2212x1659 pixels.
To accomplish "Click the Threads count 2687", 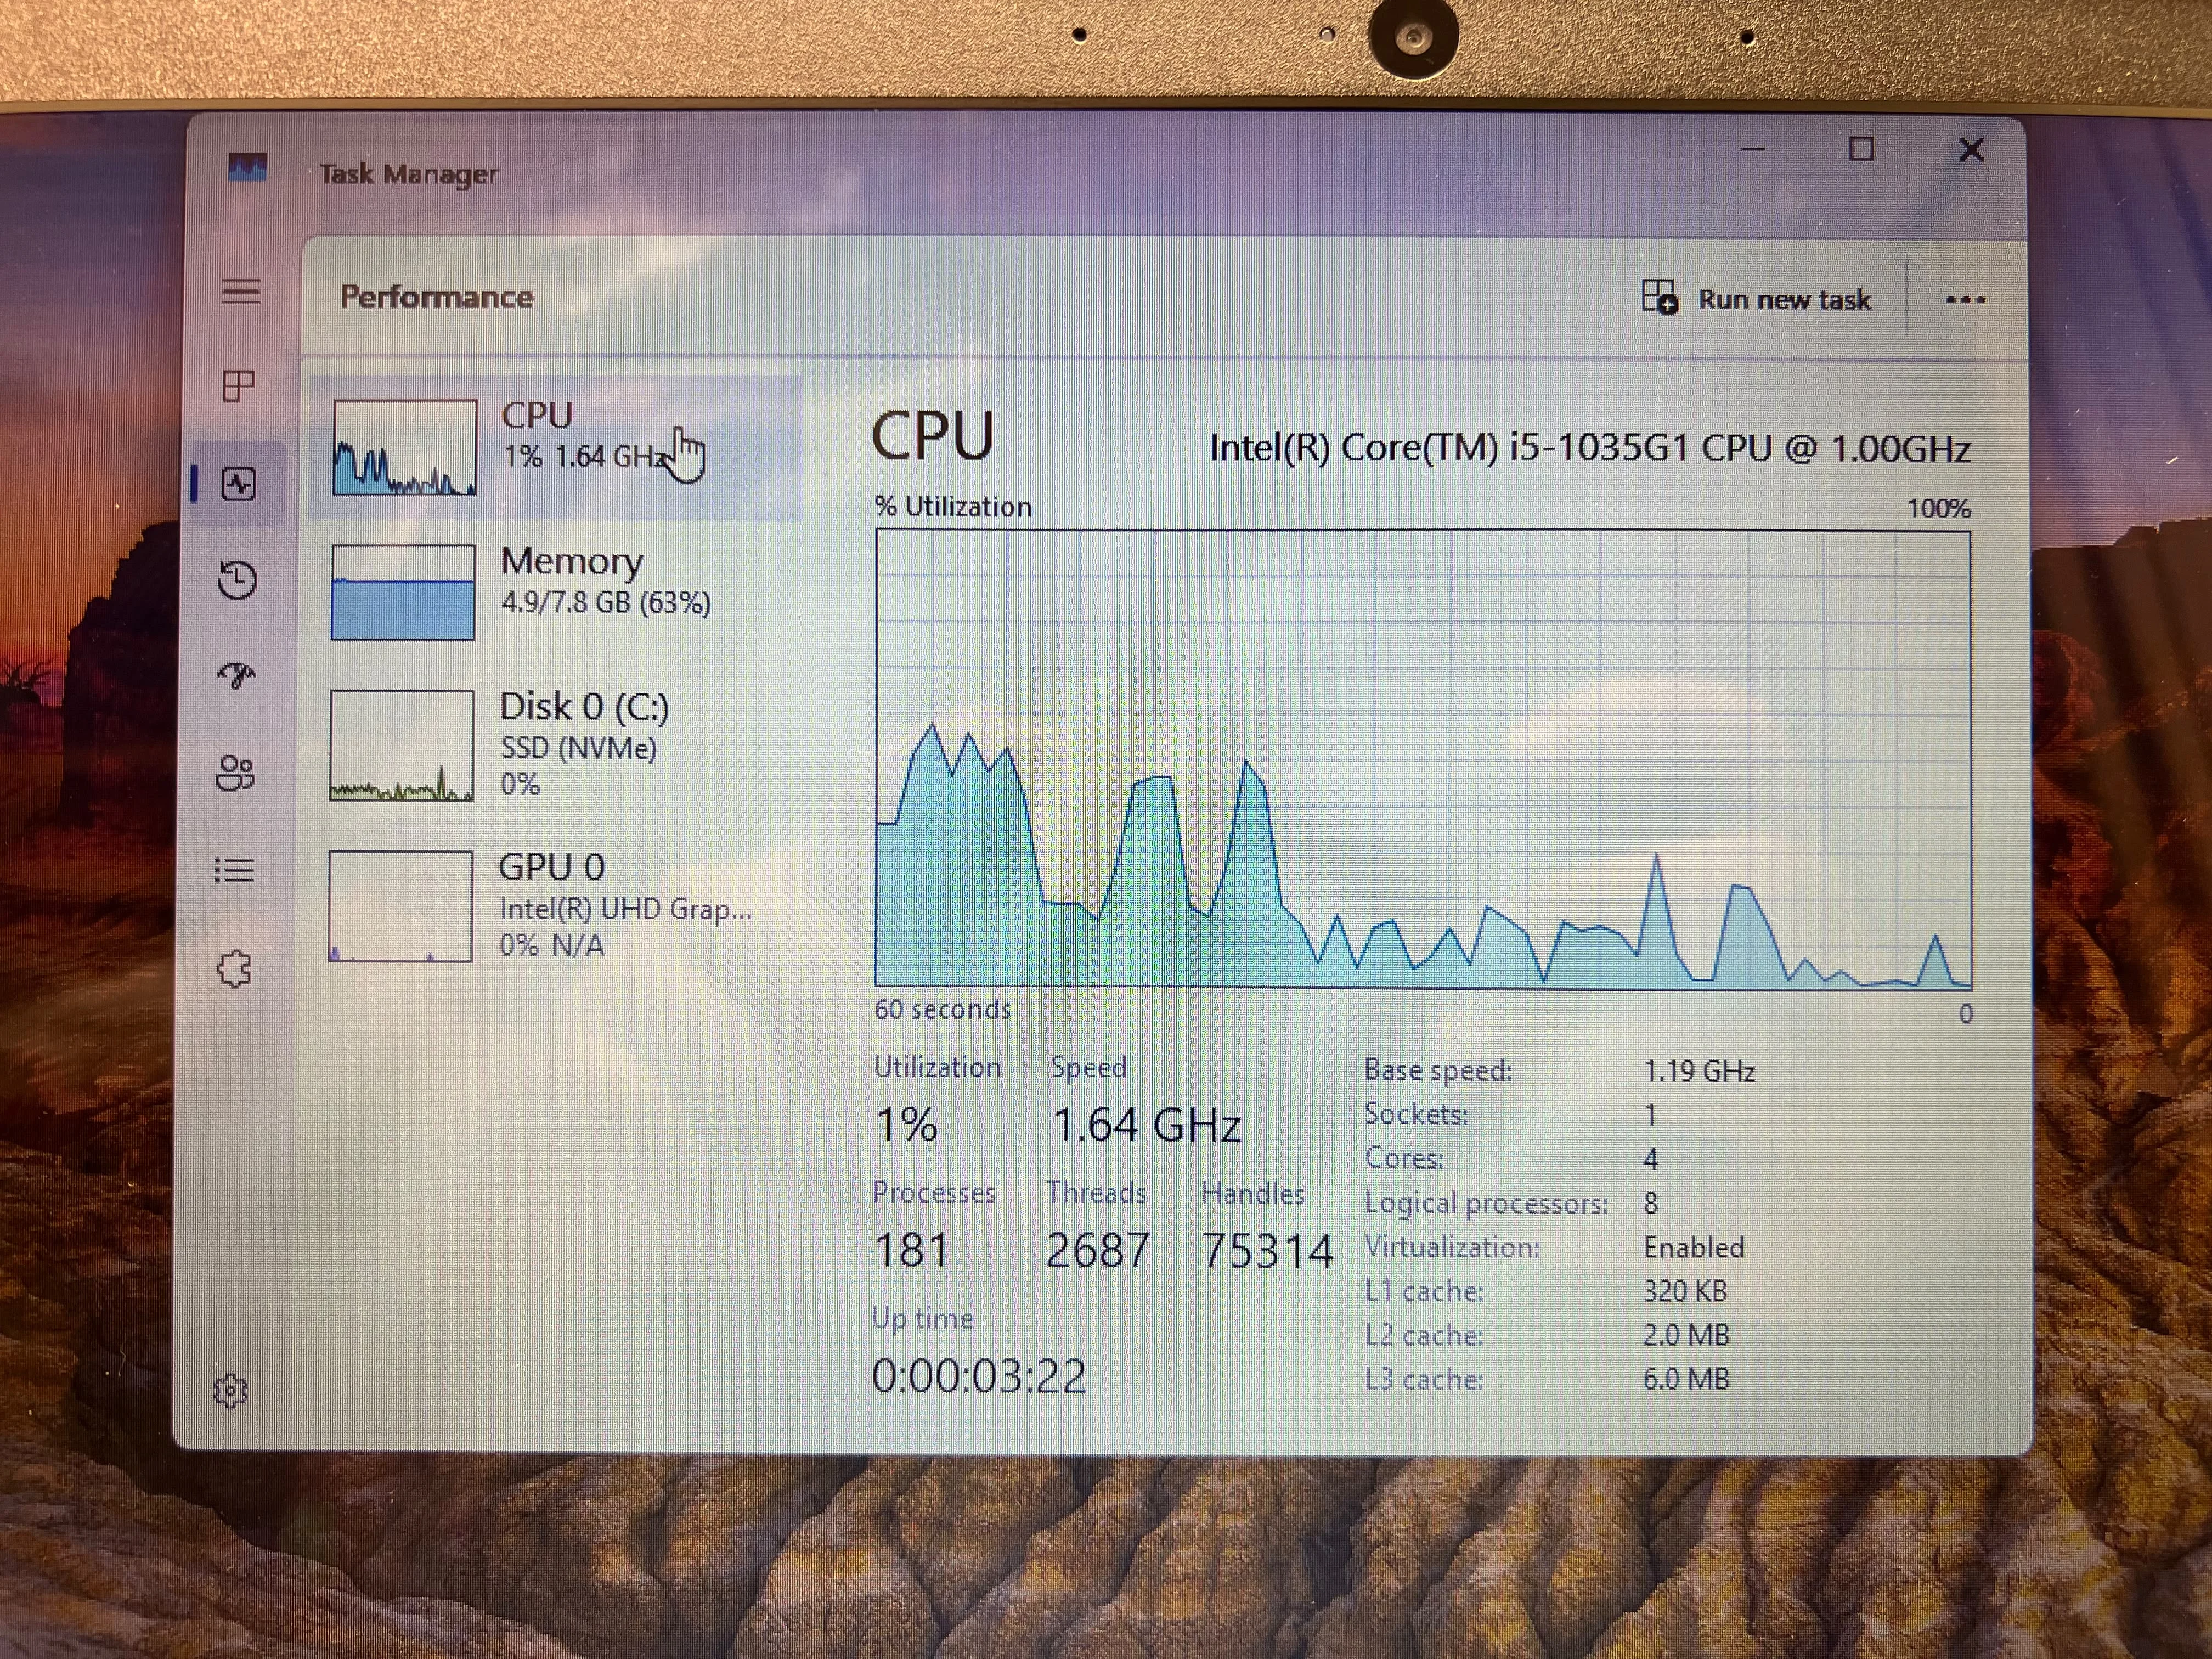I will click(1098, 1250).
